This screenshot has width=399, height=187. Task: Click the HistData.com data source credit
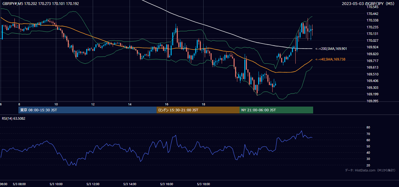pos(370,170)
